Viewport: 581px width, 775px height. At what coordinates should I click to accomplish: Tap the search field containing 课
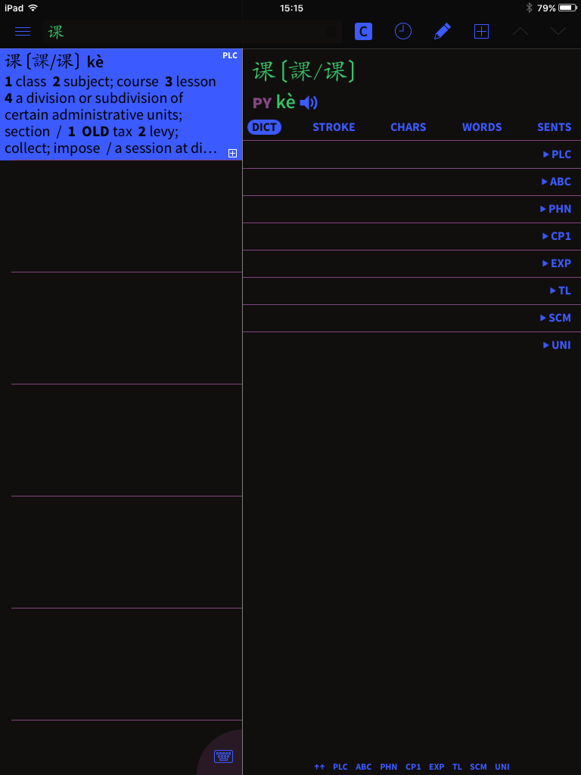[x=192, y=33]
